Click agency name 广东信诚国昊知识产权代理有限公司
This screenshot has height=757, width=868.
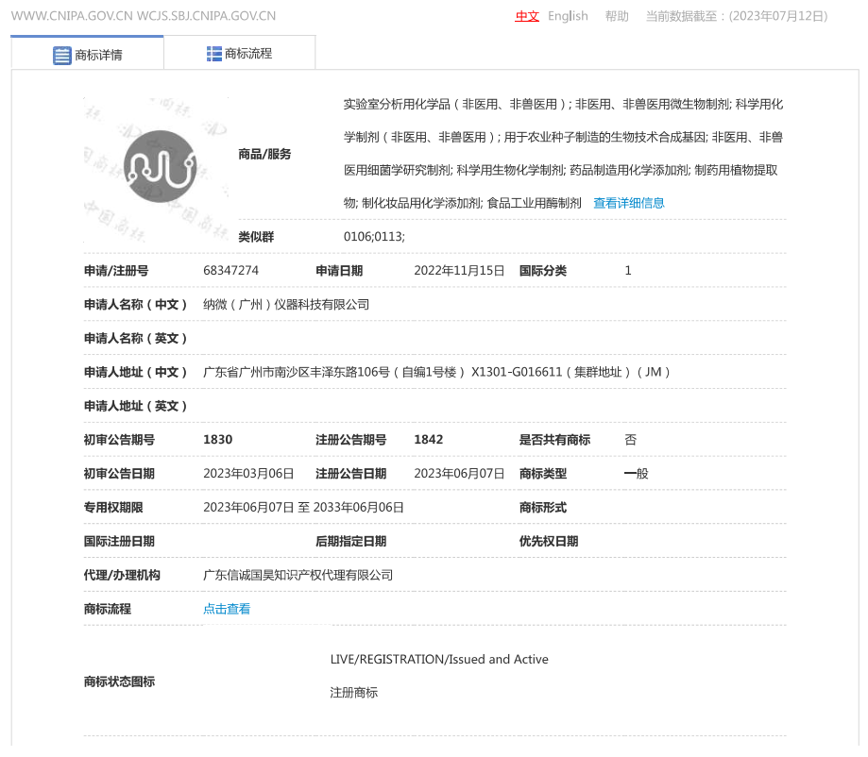point(298,575)
